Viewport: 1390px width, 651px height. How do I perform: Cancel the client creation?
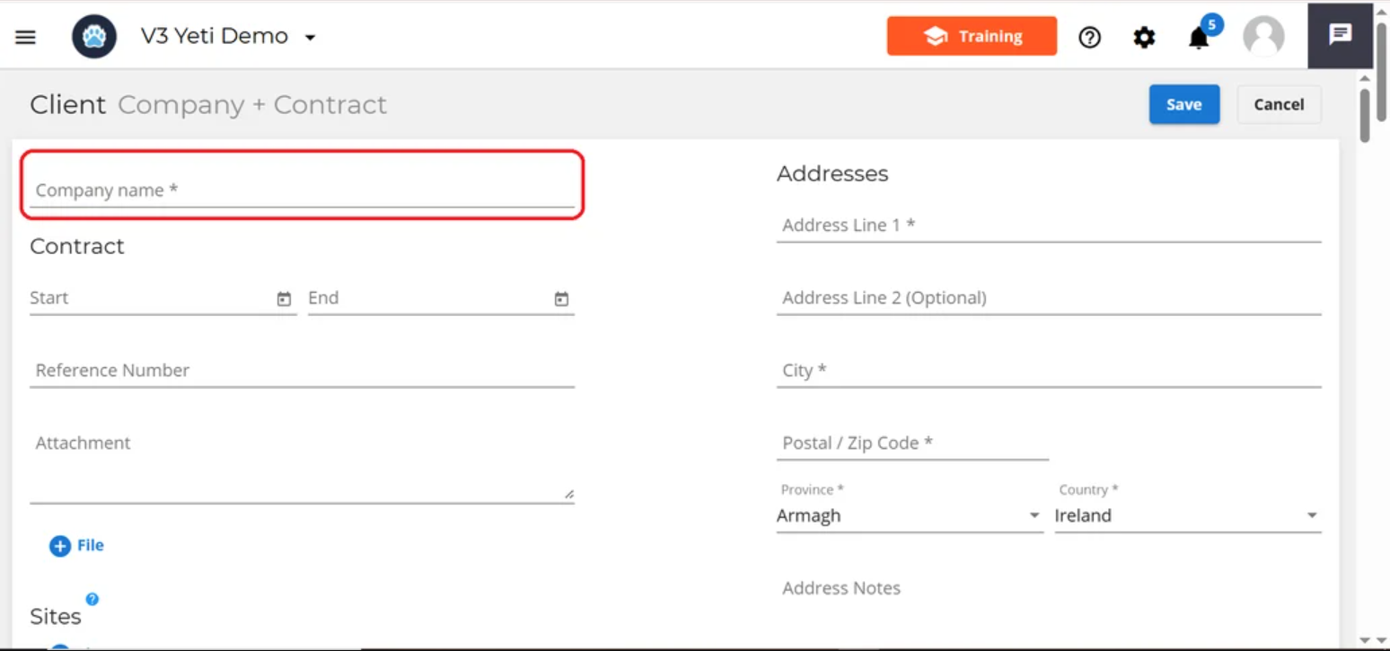point(1278,104)
